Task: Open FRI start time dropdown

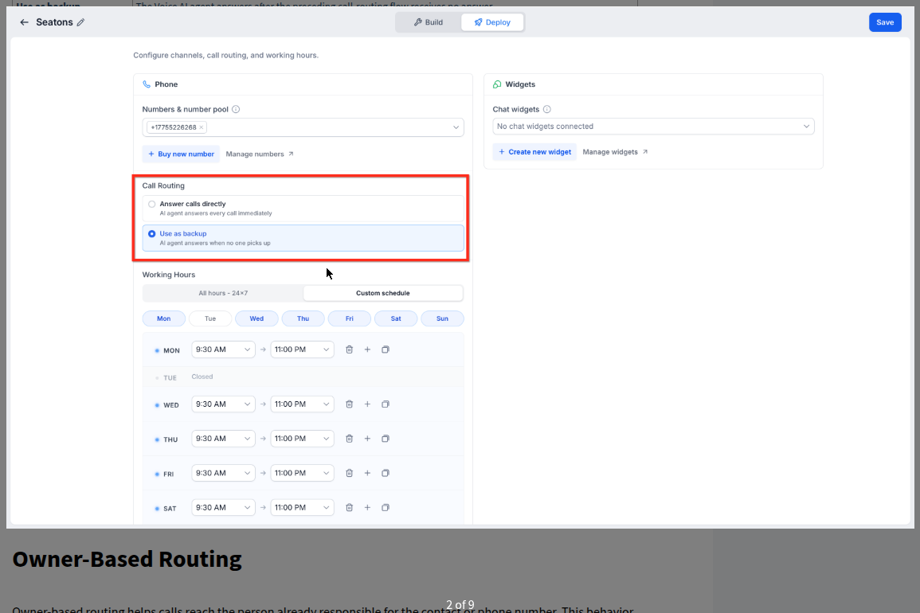Action: coord(223,474)
